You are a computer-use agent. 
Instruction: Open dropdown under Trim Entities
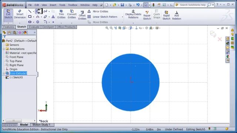click(x=61, y=23)
